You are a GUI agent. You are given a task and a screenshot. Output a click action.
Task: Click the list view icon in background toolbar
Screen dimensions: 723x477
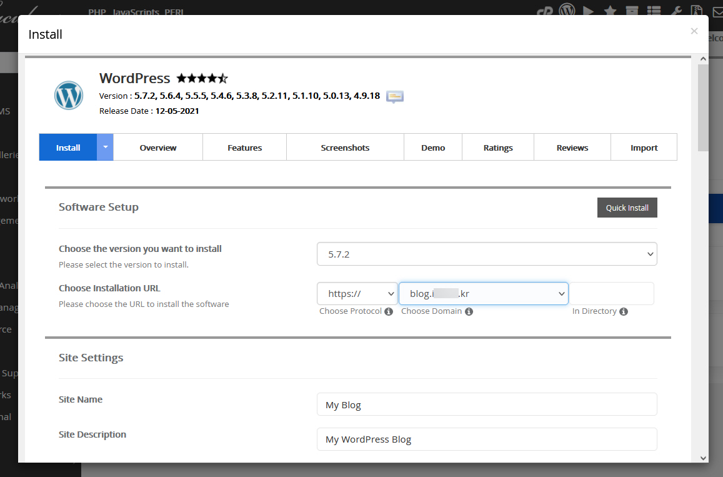(654, 11)
